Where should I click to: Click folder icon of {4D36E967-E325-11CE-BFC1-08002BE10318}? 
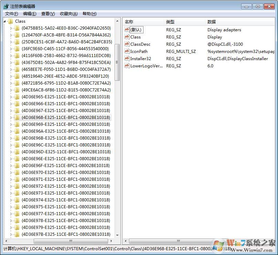[17, 111]
